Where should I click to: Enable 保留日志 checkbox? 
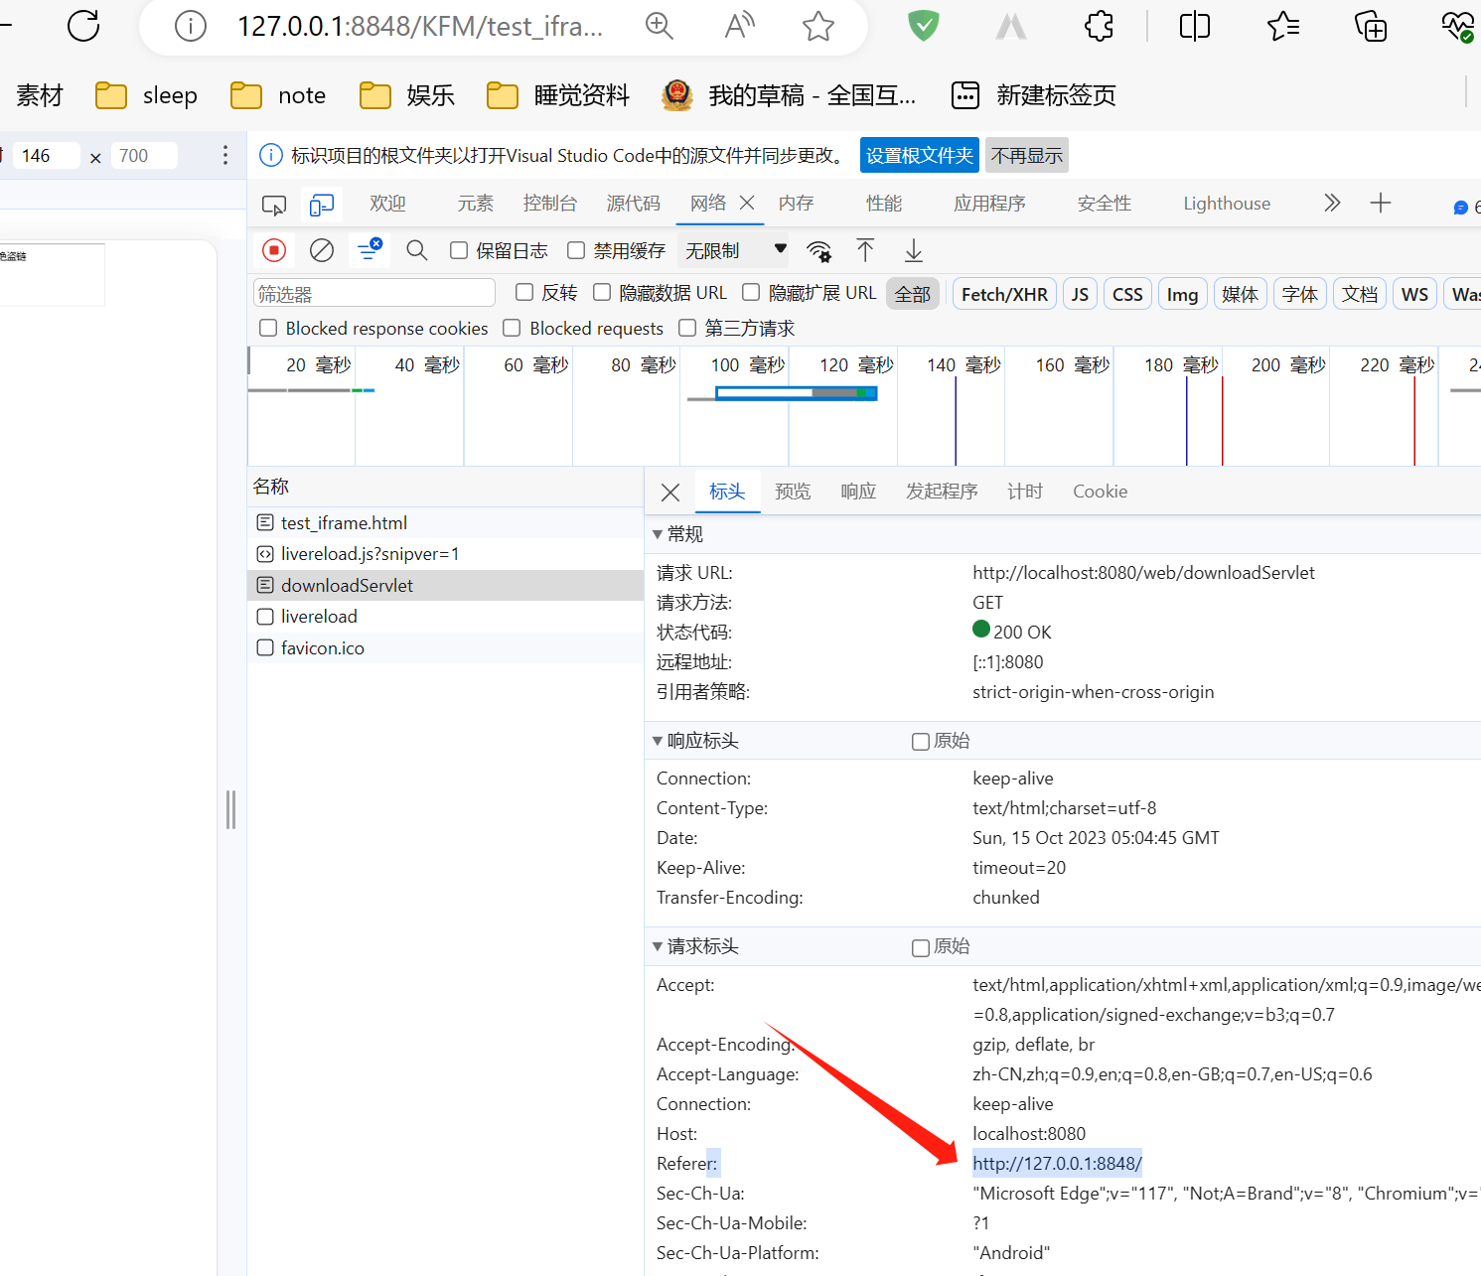459,250
